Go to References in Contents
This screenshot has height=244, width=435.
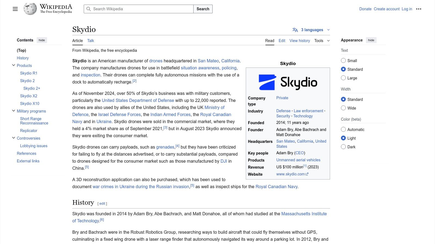26,153
